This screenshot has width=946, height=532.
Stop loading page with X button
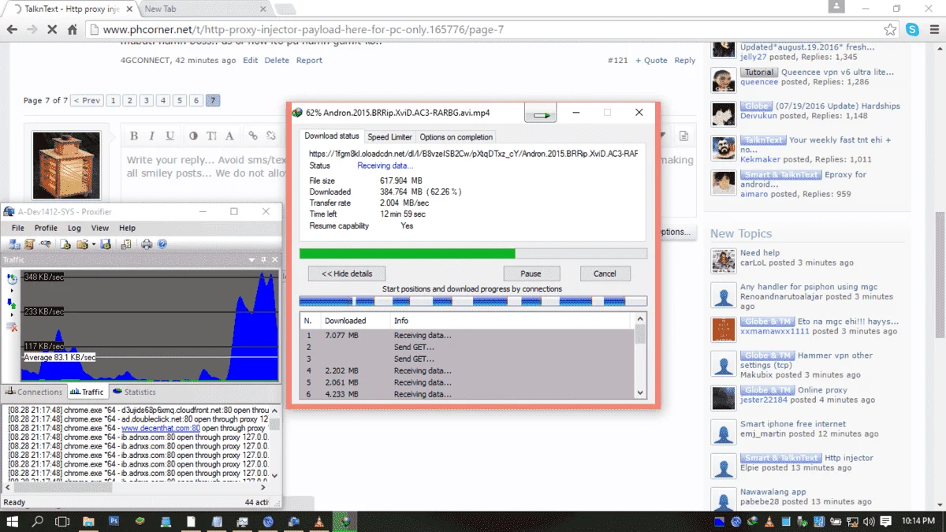tap(52, 30)
